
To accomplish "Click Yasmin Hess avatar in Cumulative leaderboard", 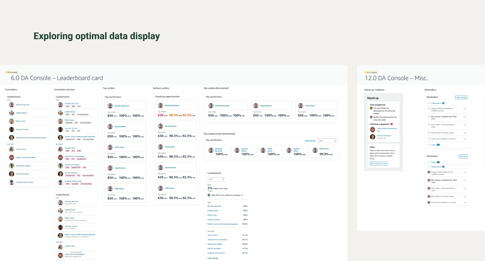I will click(12, 149).
